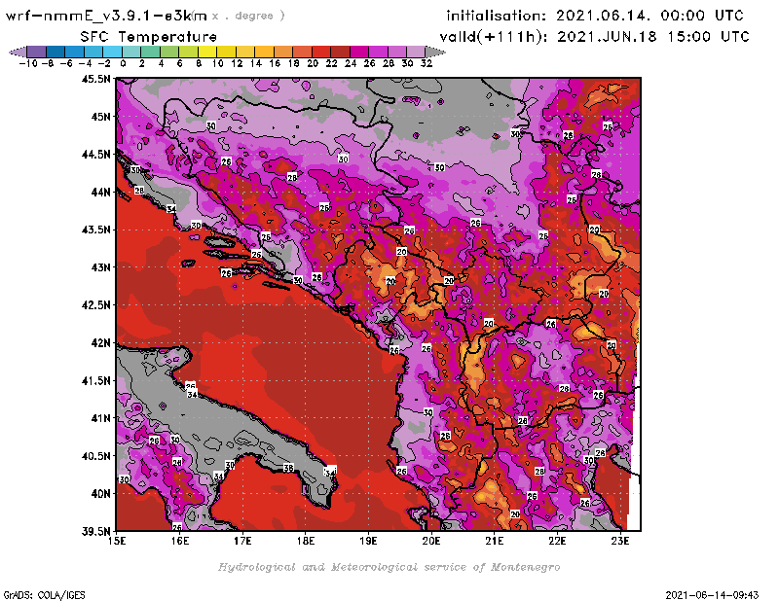
Task: Click the '39.5N' latitude label
Action: click(95, 532)
